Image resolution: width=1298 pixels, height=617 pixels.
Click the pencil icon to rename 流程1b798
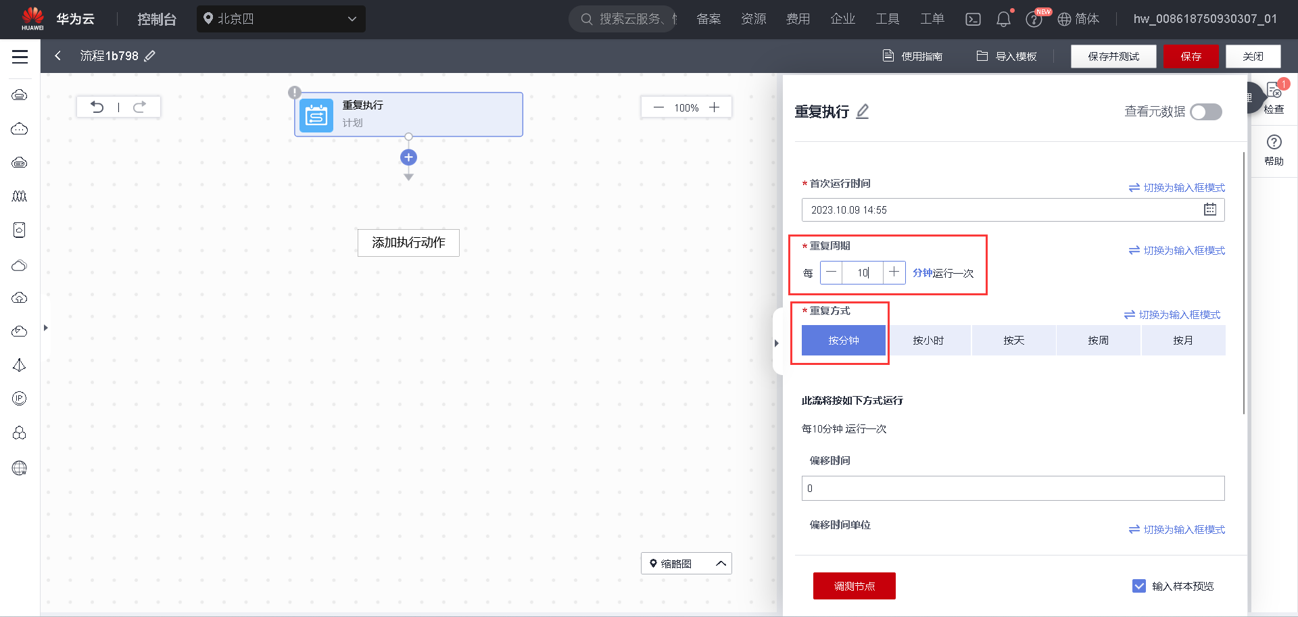(x=150, y=55)
